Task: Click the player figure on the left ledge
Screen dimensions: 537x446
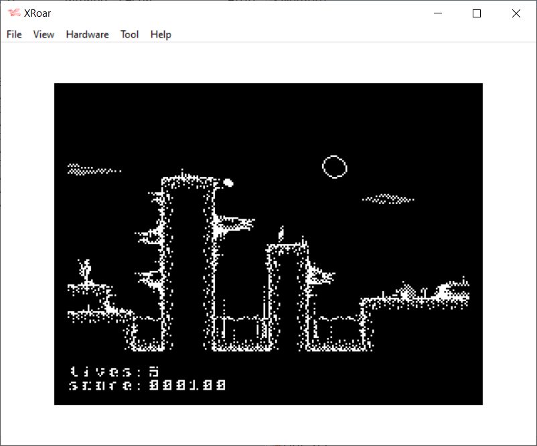Action: click(85, 270)
